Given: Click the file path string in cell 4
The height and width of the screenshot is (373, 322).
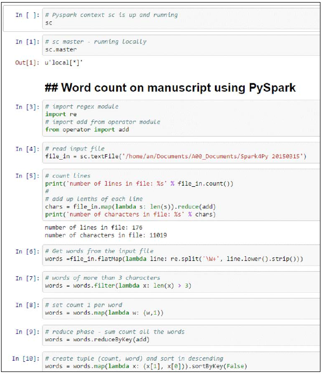Looking at the screenshot, I should [212, 156].
